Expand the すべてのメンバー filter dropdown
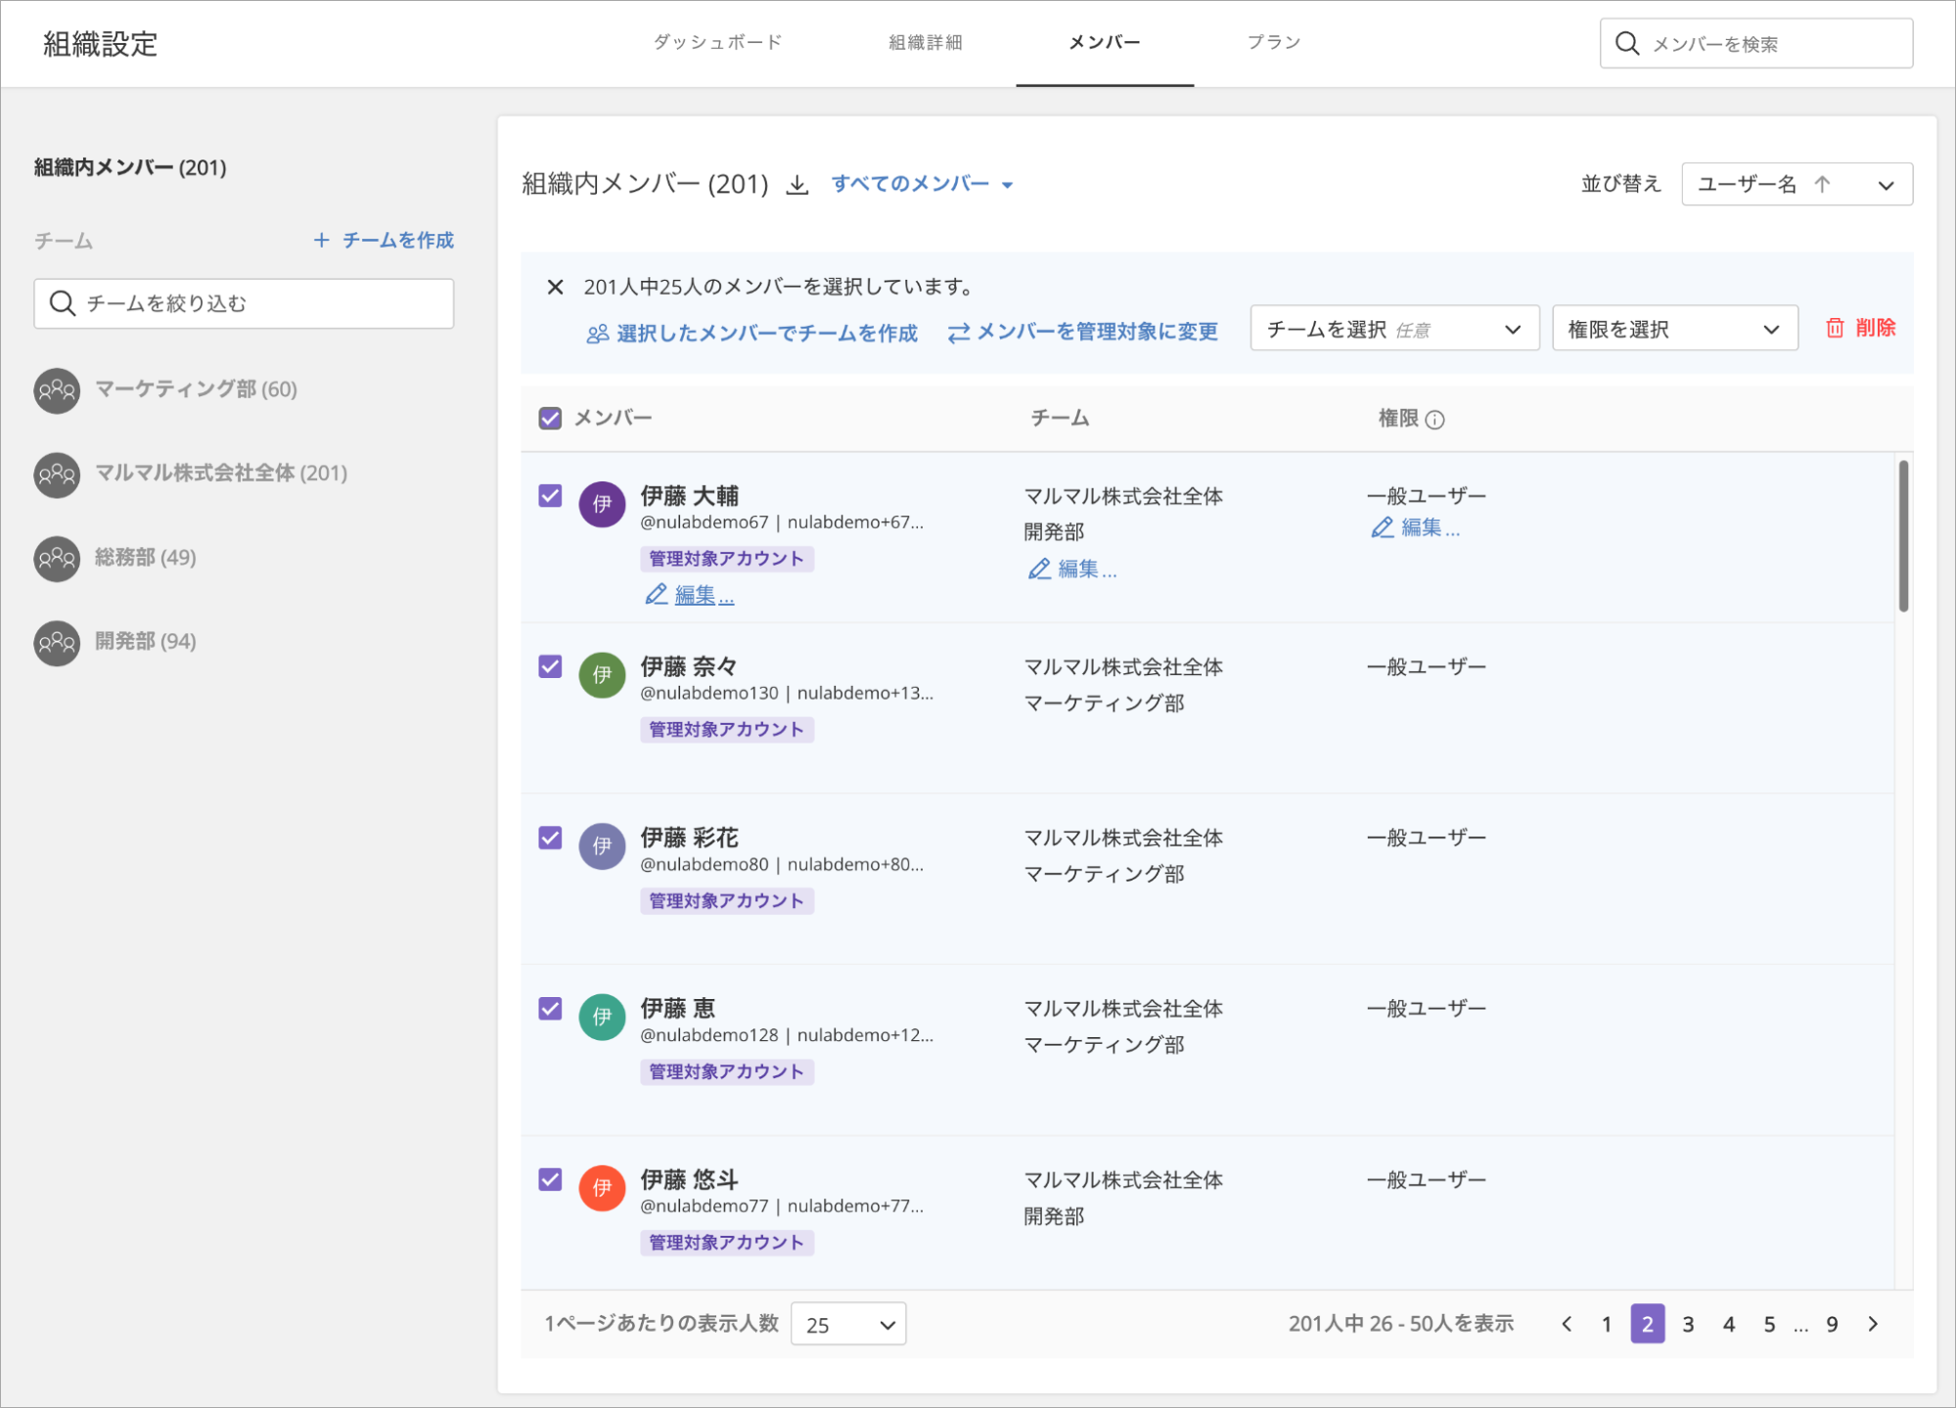Viewport: 1956px width, 1408px height. [x=921, y=184]
